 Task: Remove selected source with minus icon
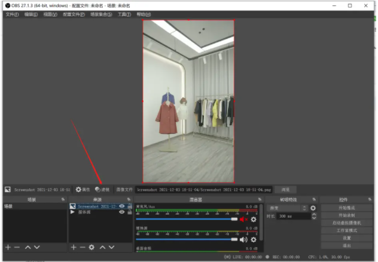(x=83, y=247)
